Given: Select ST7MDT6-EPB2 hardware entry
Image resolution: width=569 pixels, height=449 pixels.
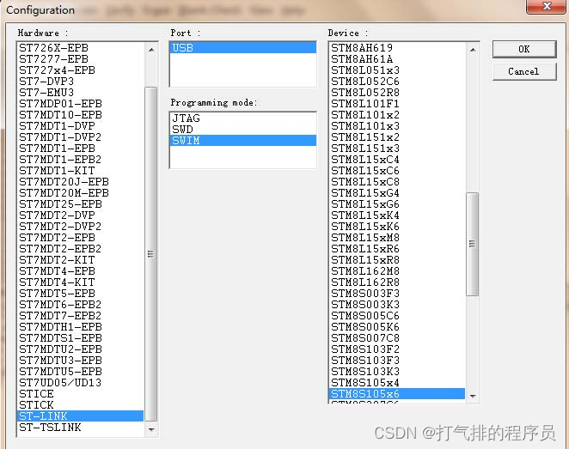Looking at the screenshot, I should (81, 305).
